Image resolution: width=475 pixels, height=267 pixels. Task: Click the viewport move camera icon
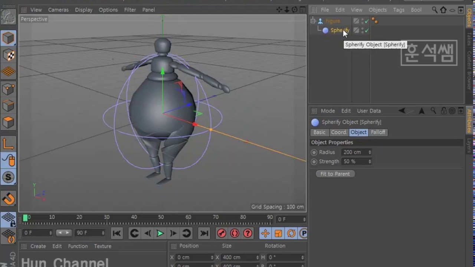pyautogui.click(x=279, y=10)
